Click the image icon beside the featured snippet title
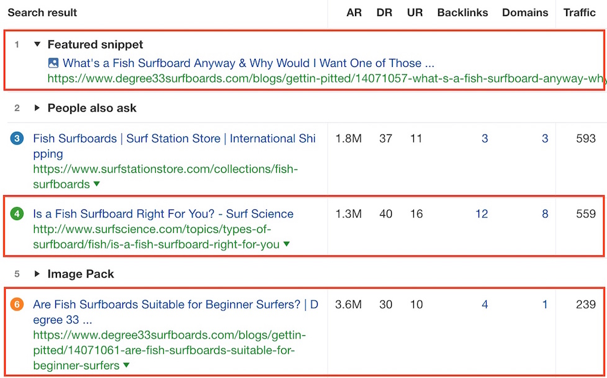This screenshot has height=378, width=607. [53, 63]
